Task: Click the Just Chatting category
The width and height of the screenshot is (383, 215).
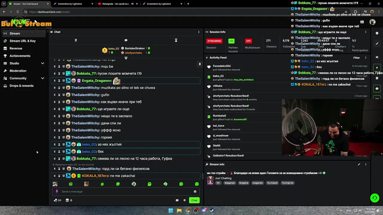Action: 223,178
